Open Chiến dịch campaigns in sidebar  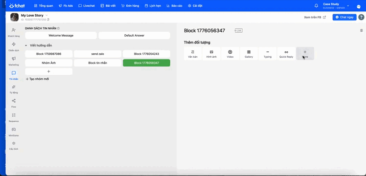coord(14,46)
